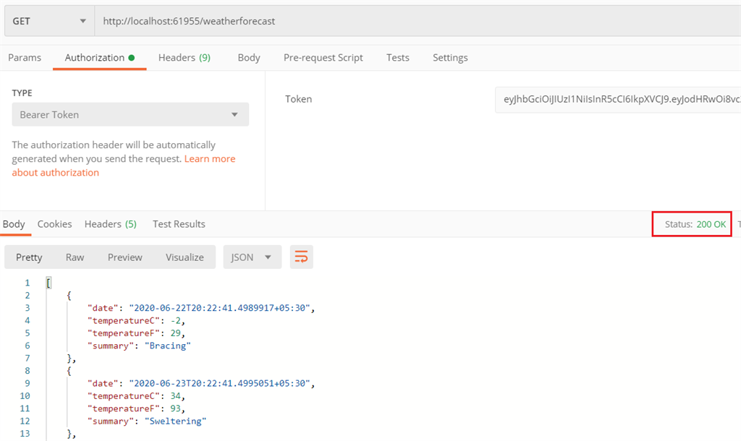Enable the Visualize response view
741x441 pixels.
[185, 257]
